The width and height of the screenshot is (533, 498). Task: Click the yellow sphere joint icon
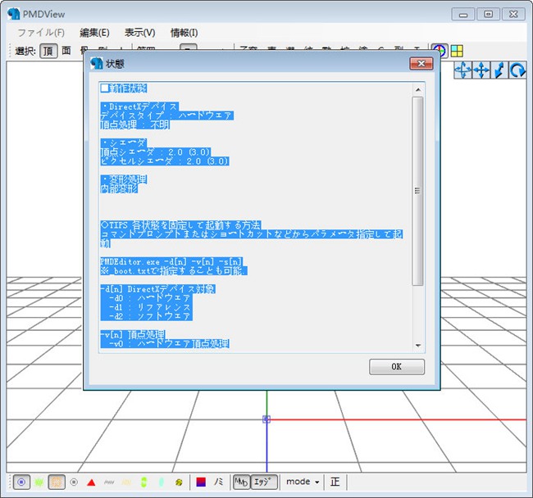(179, 482)
